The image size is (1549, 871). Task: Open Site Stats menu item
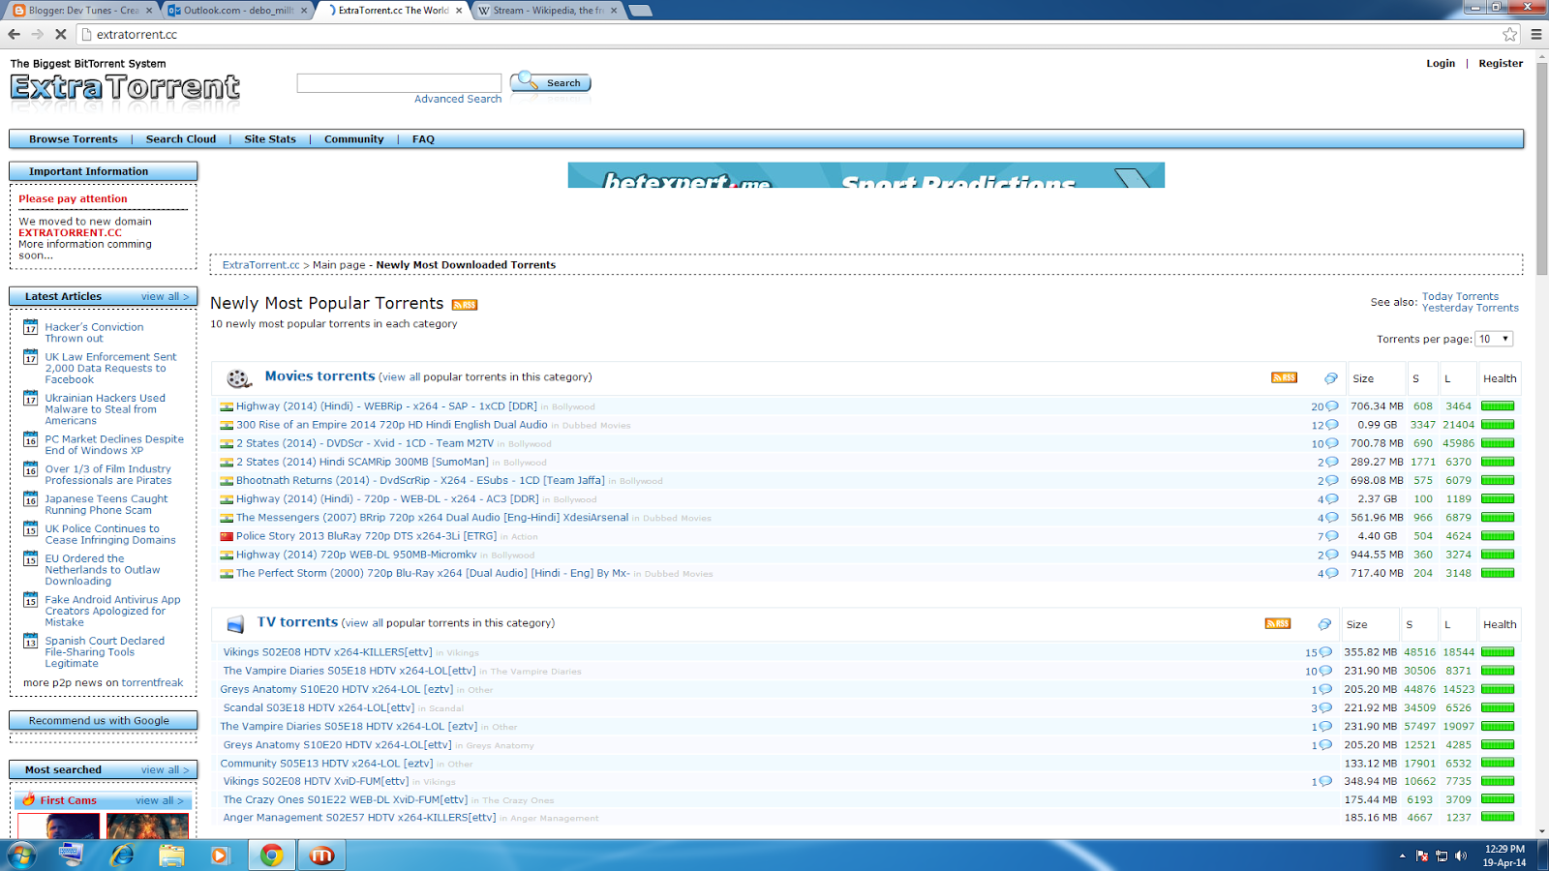tap(270, 139)
